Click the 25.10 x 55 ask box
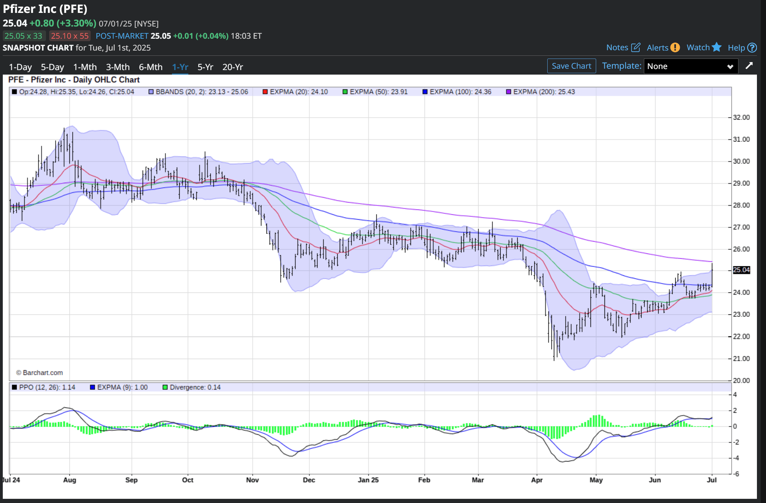Image resolution: width=766 pixels, height=503 pixels. (70, 36)
